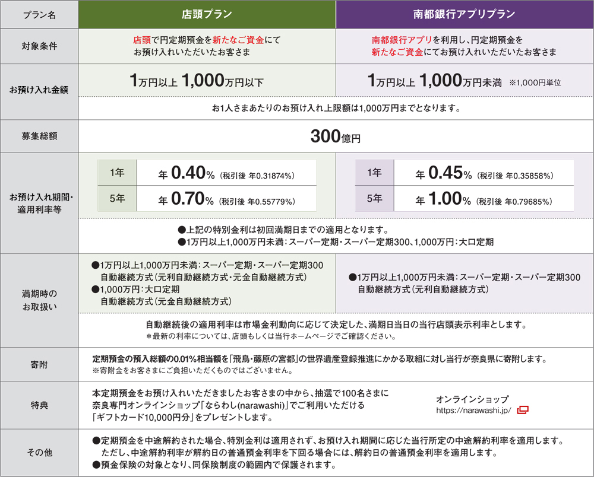Select the 募集総額 row label
The image size is (594, 477).
click(x=39, y=136)
